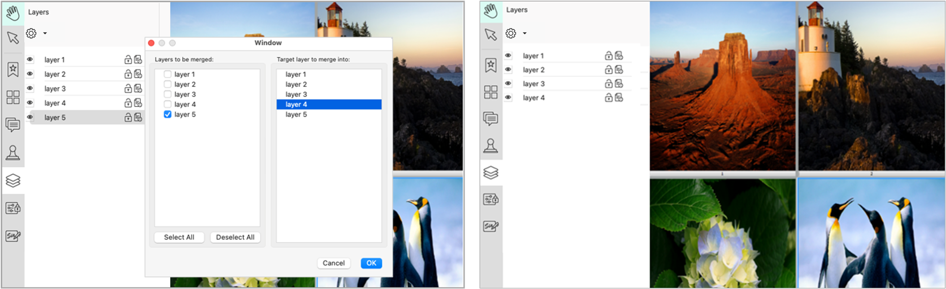946x289 pixels.
Task: Choose layer 5 as the target merge layer
Action: tap(329, 115)
